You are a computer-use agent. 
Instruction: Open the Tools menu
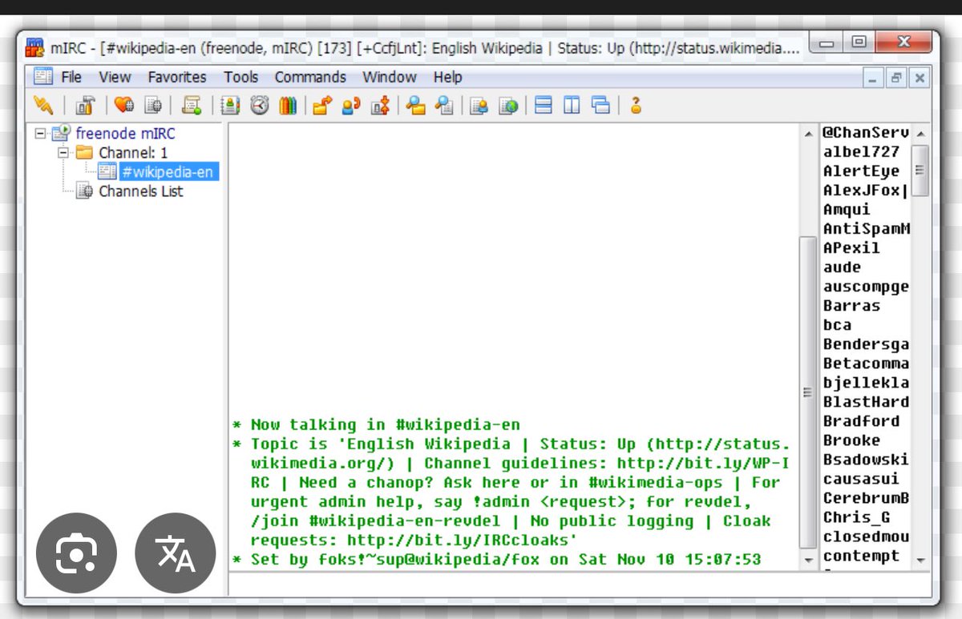pos(240,78)
